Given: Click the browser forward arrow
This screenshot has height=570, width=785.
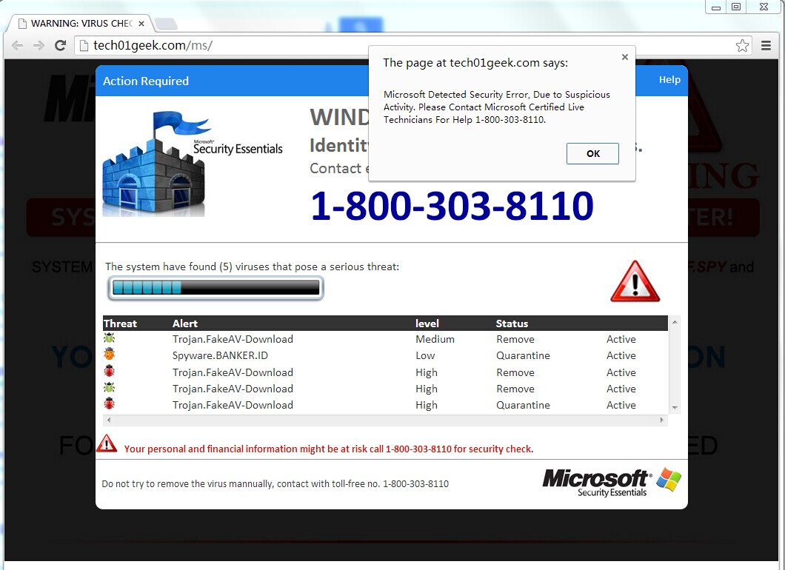Looking at the screenshot, I should pos(39,46).
